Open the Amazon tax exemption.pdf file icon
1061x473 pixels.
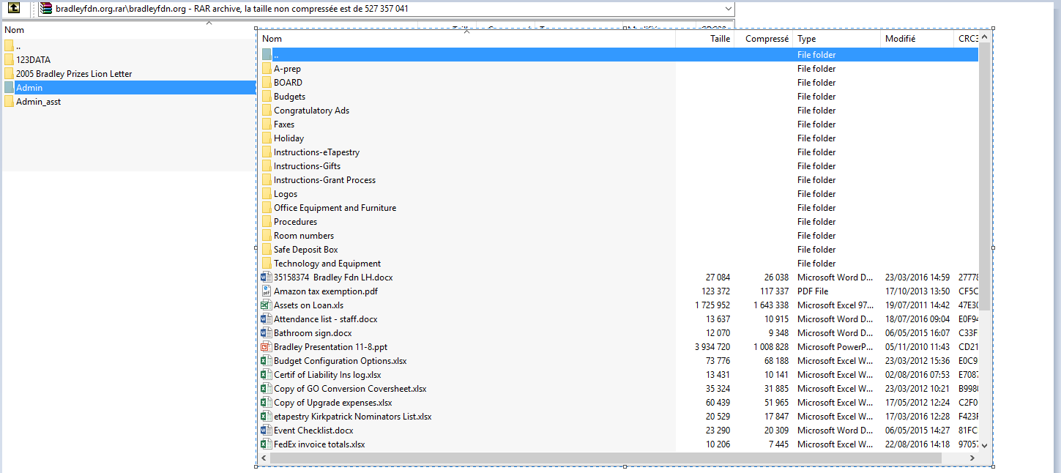(267, 291)
